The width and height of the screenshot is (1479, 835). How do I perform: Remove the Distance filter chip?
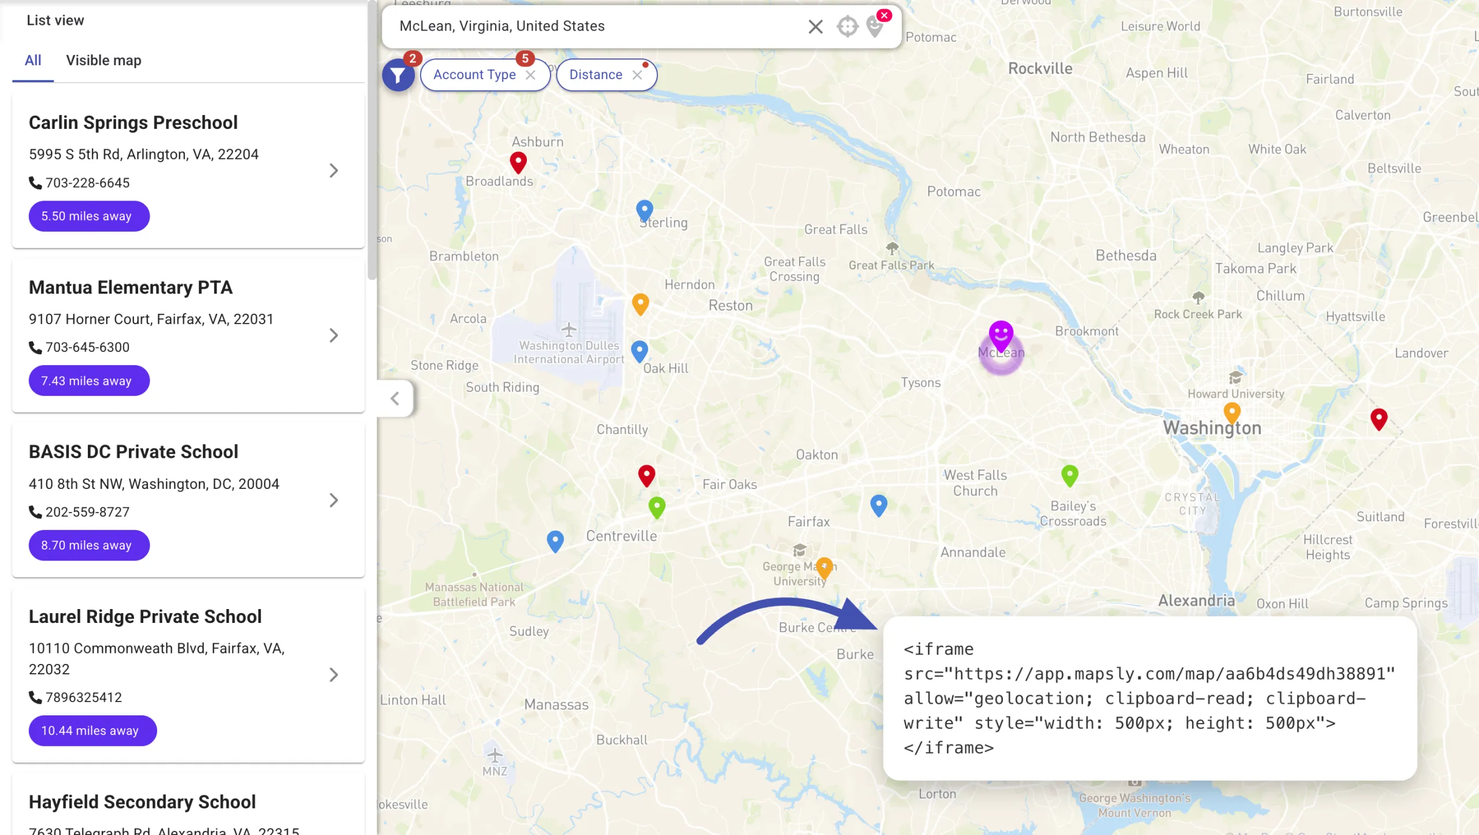click(x=637, y=75)
